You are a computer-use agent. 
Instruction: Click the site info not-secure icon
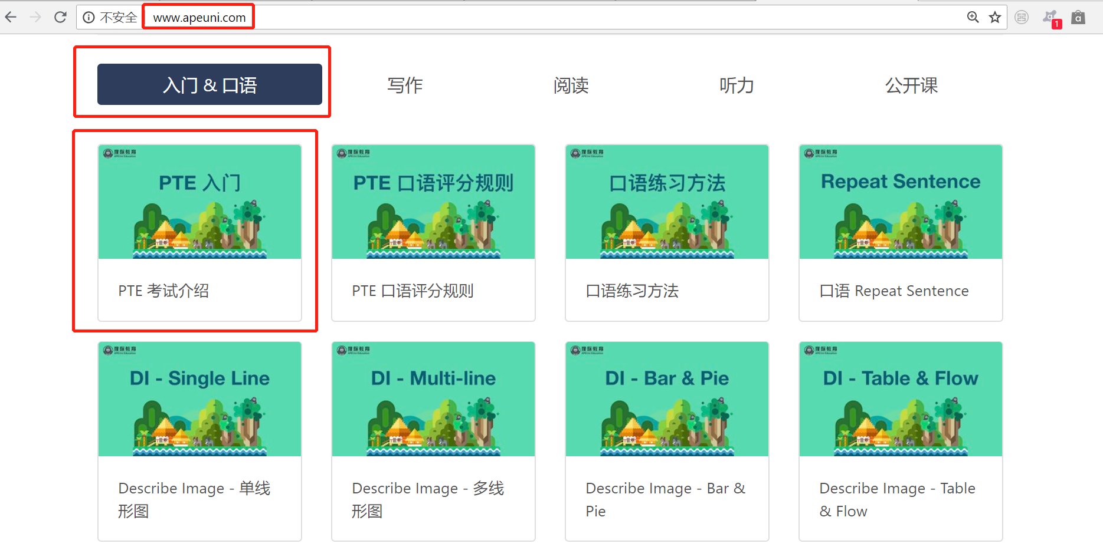tap(89, 18)
